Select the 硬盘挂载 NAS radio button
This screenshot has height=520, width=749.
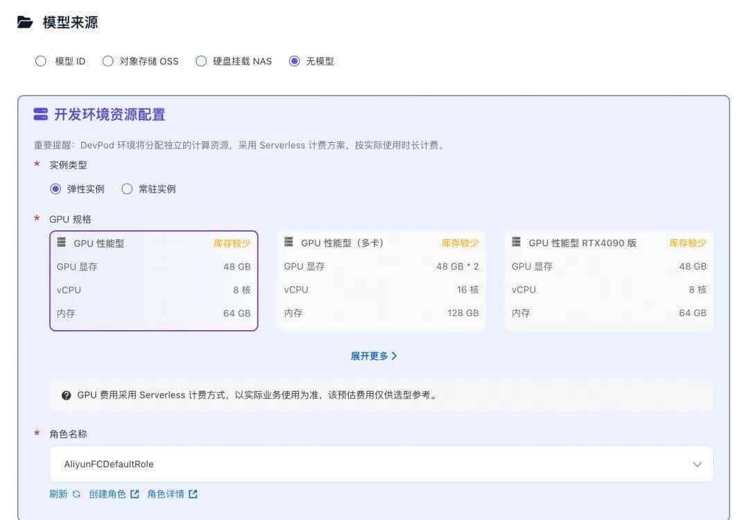tap(200, 61)
